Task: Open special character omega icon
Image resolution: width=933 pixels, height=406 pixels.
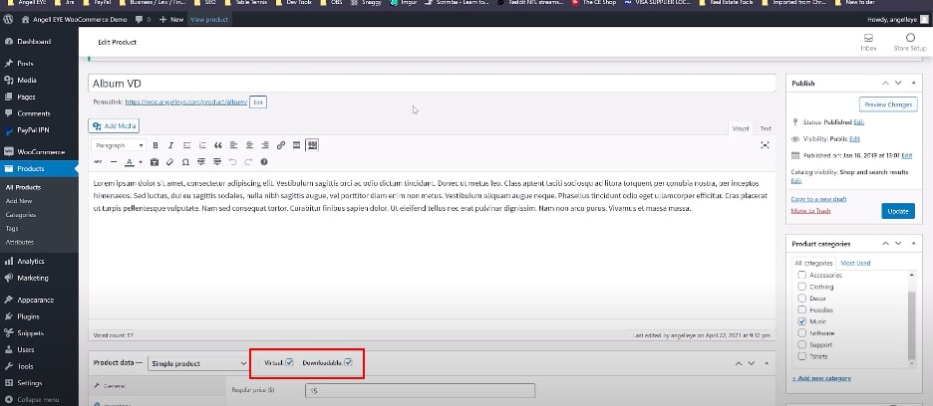Action: tap(185, 161)
